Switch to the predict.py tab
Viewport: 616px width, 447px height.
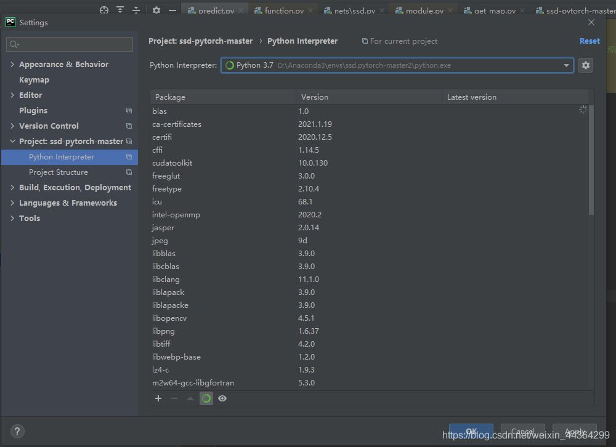214,10
